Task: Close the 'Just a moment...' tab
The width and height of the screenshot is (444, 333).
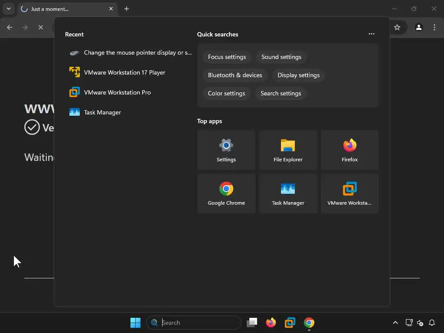Action: [x=111, y=9]
